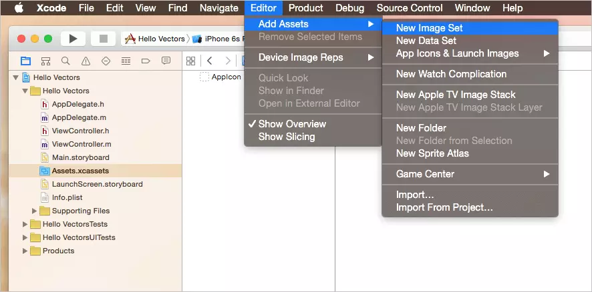Expand the Products folder
The image size is (592, 292).
(25, 251)
